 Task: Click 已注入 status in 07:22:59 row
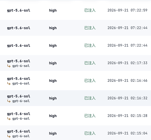tap(90, 10)
